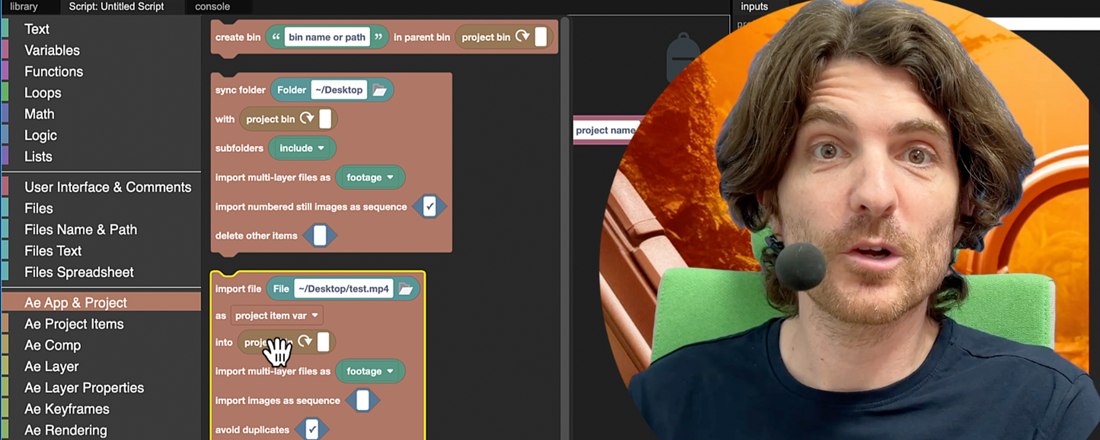
Task: Open project item var dropdown
Action: click(x=276, y=316)
